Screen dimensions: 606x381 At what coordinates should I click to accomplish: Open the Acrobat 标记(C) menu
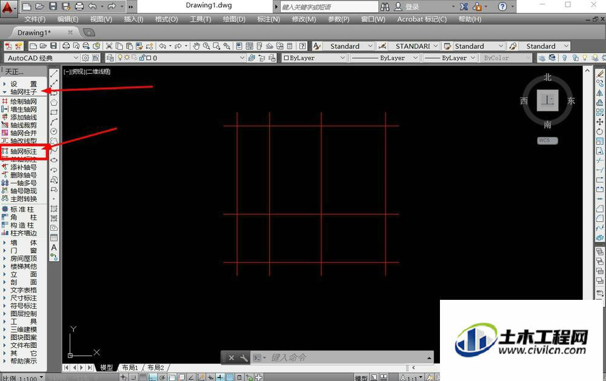[422, 19]
